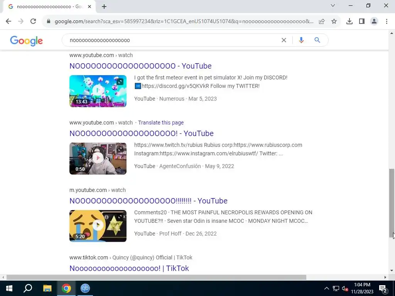This screenshot has width=395, height=296.
Task: Click the muted volume tray icon
Action: [x=345, y=288]
